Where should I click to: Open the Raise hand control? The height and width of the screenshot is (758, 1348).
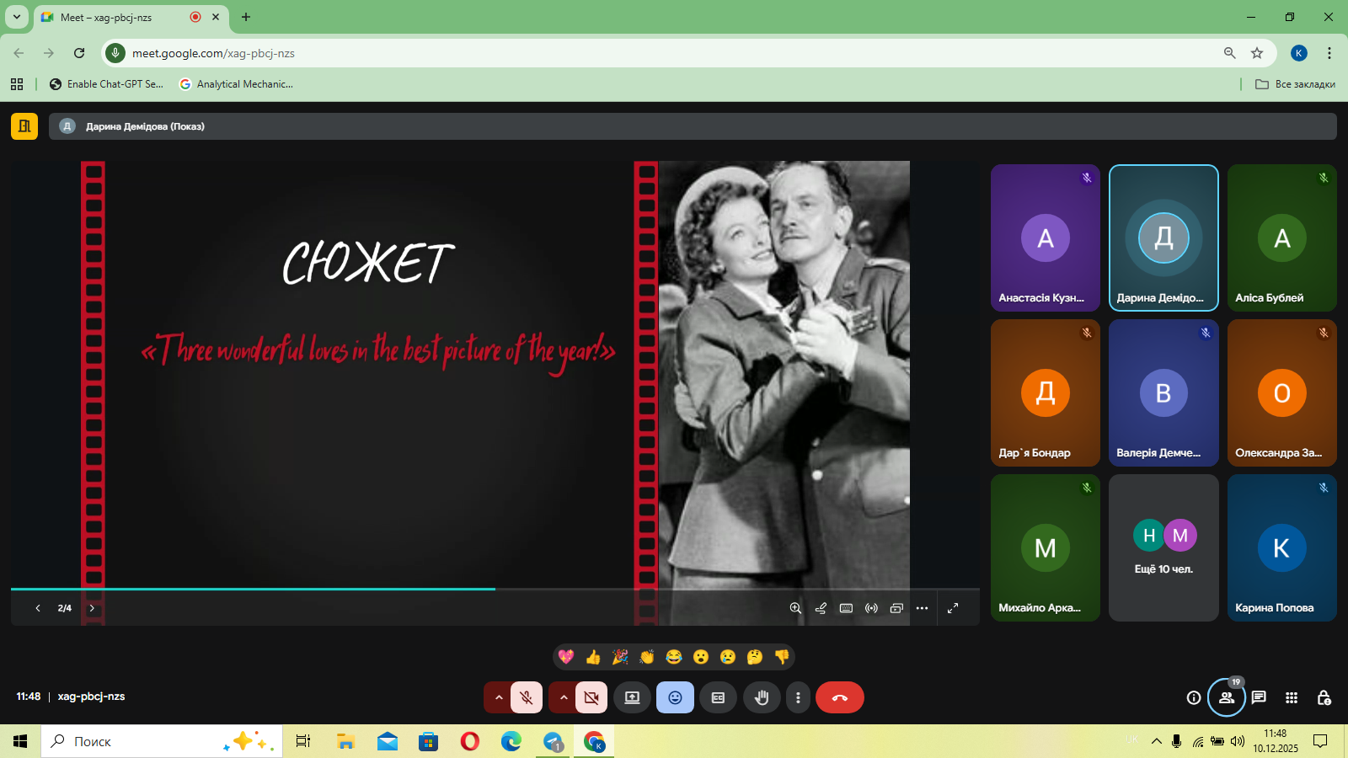(x=762, y=697)
